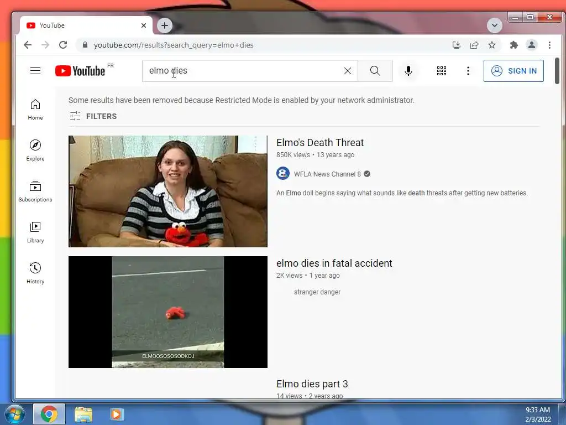Play the fatal accident video thumbnail
566x425 pixels.
(x=168, y=312)
